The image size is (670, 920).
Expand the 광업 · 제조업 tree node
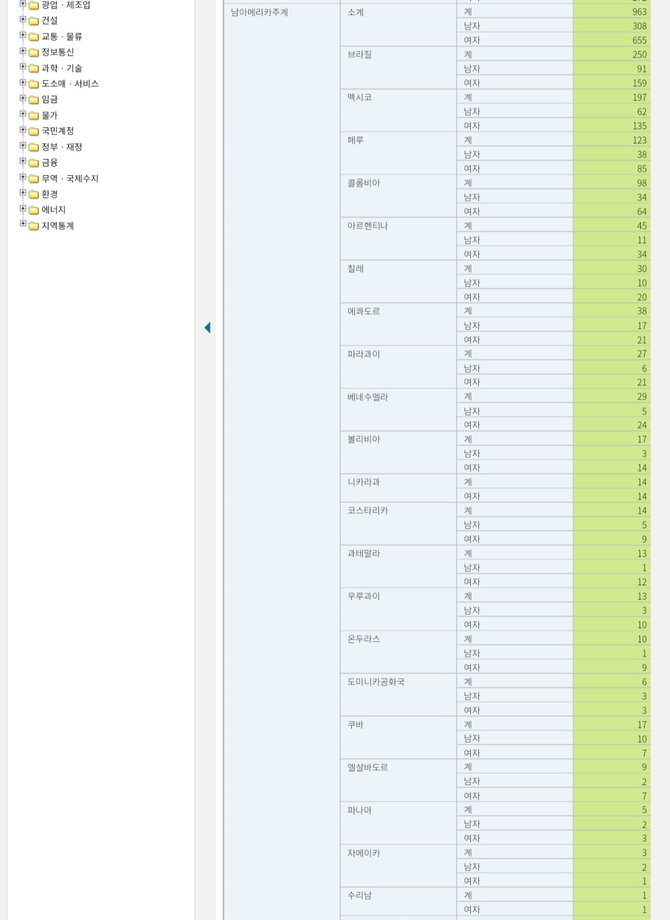(x=23, y=4)
